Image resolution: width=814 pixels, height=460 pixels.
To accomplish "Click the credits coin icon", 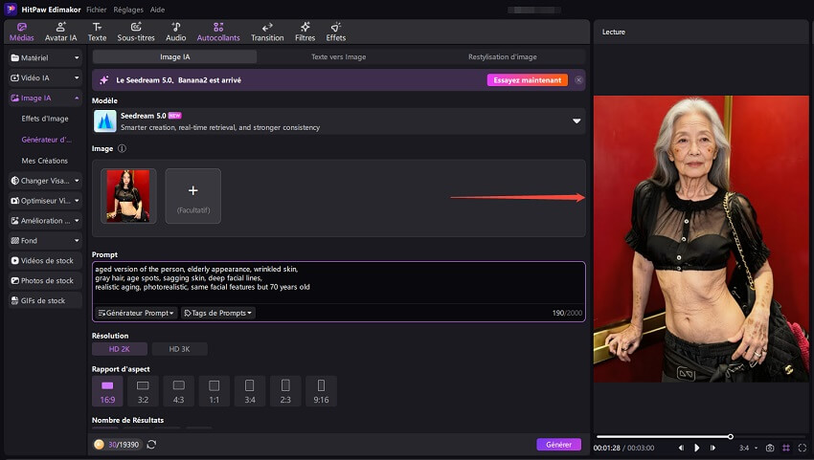I will click(99, 445).
